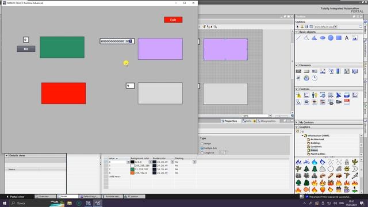Screen dimensions: 368x207
Task: Open background color dropdown for row 0
Action: pos(150,162)
